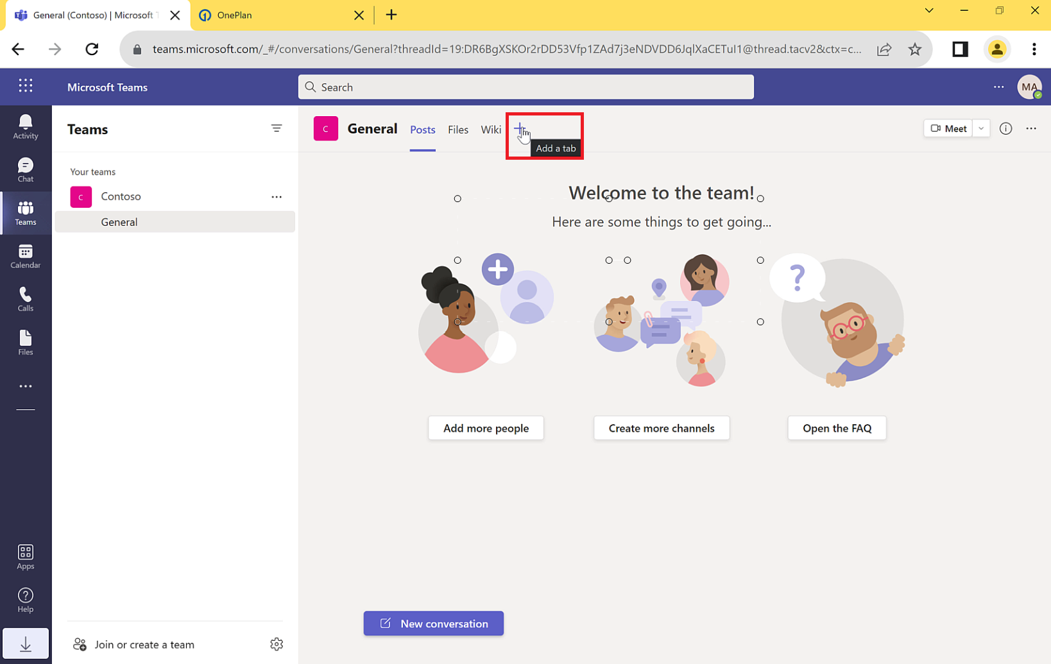This screenshot has height=664, width=1051.
Task: Open Help in the left rail
Action: click(26, 600)
